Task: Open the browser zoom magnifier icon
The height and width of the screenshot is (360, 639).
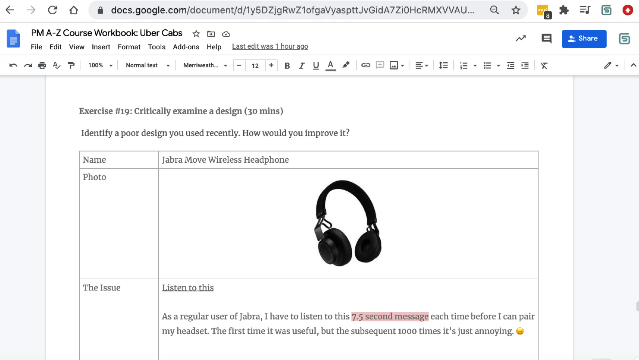Action: [x=495, y=10]
